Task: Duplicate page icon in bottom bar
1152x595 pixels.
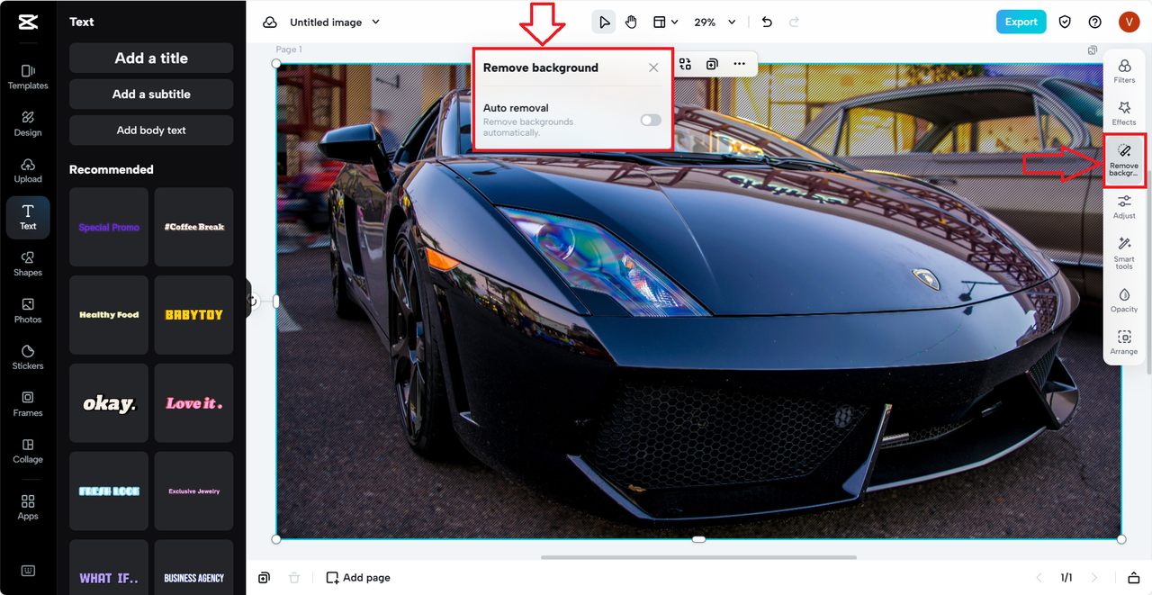Action: [264, 577]
